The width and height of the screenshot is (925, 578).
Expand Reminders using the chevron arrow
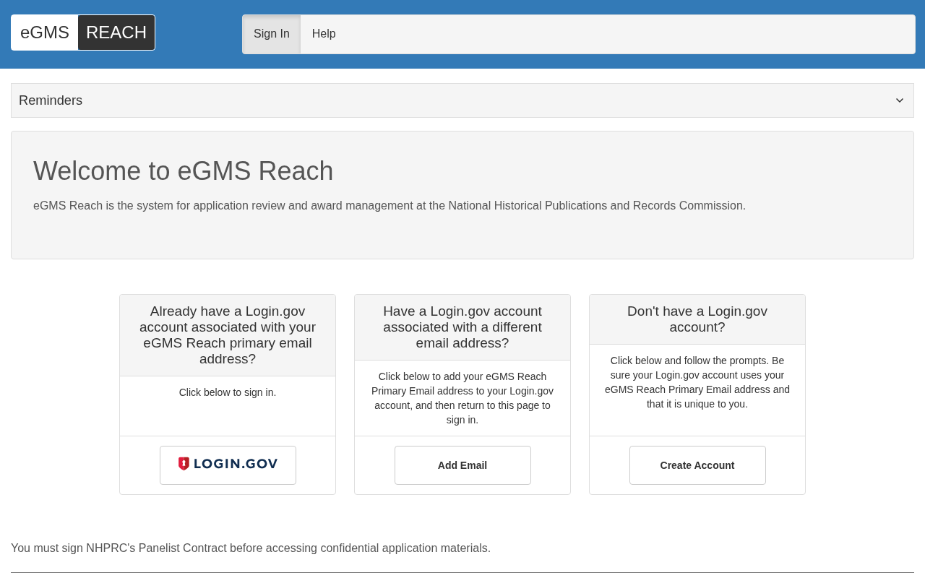899,100
